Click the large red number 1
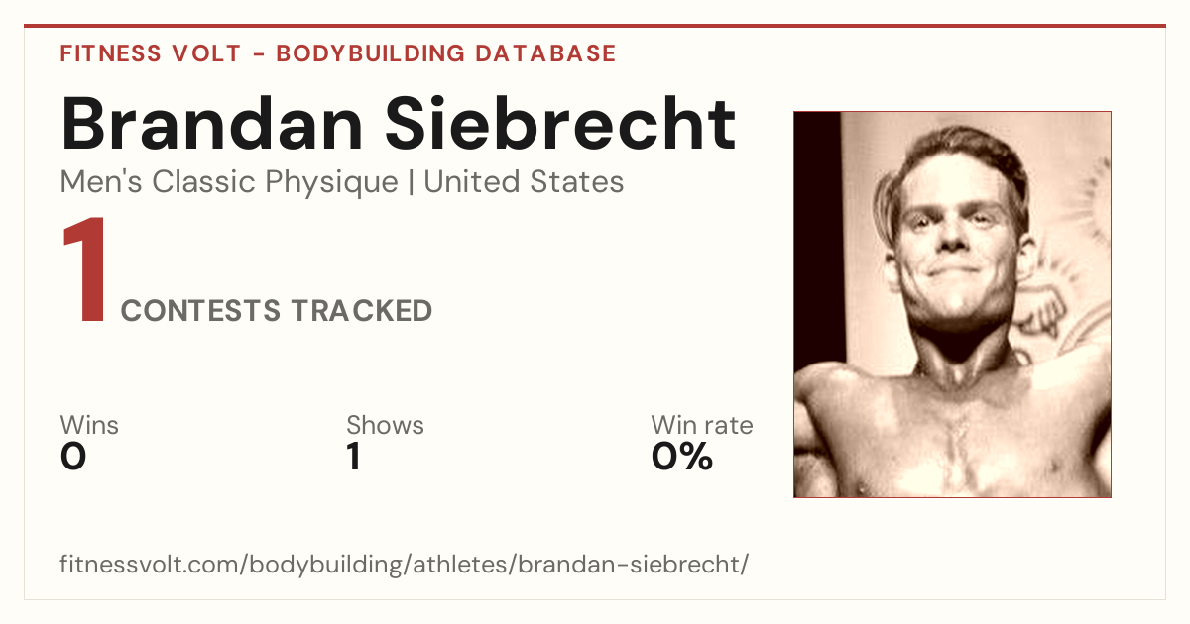The image size is (1190, 624). pyautogui.click(x=84, y=272)
